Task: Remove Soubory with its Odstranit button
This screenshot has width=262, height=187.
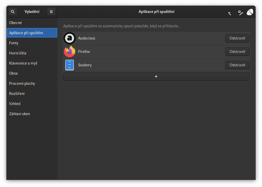Action: (237, 65)
